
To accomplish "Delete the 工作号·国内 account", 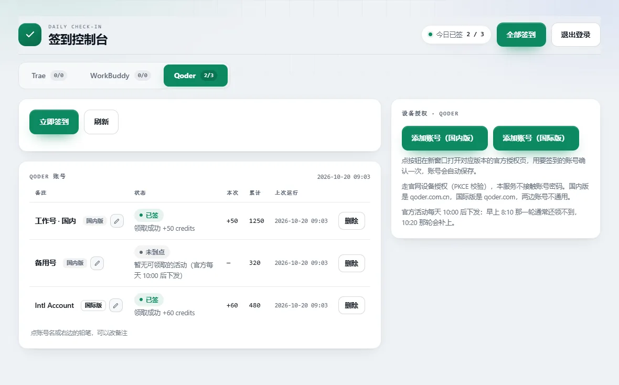I will tap(351, 221).
